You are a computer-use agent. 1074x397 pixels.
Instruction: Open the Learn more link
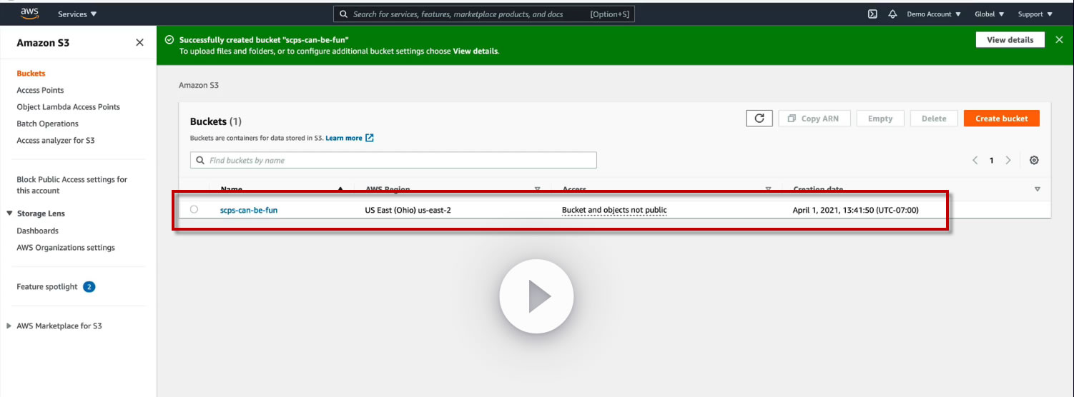coord(344,138)
